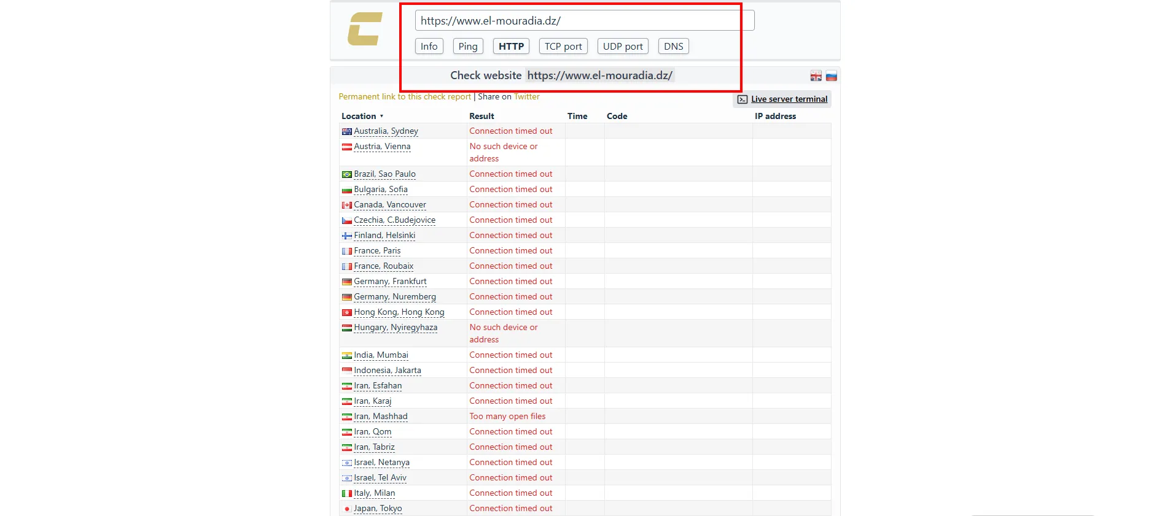Click Austria's 'No such device or address' result
Screen dimensions: 1154x516
[504, 152]
